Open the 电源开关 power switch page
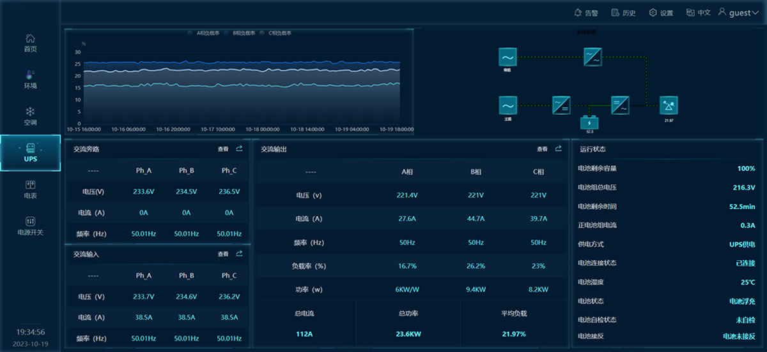This screenshot has height=352, width=767. [30, 226]
